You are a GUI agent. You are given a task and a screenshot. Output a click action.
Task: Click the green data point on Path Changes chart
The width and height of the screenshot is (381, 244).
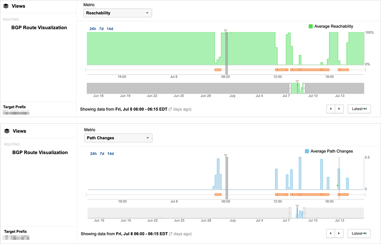(338, 185)
